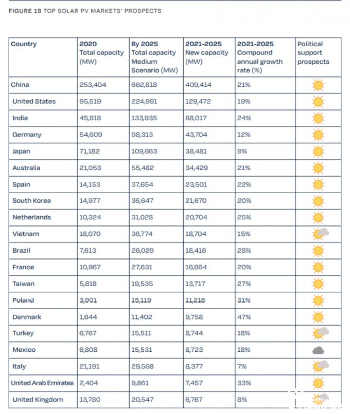Click the gray cloud icon for Mexico
The height and width of the screenshot is (414, 350).
[x=318, y=350]
